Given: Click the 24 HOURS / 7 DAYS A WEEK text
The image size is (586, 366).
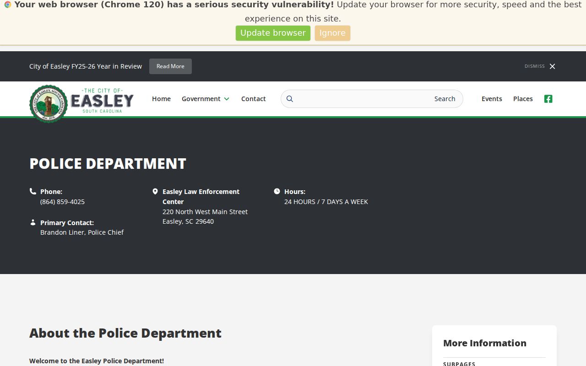Looking at the screenshot, I should tap(326, 202).
